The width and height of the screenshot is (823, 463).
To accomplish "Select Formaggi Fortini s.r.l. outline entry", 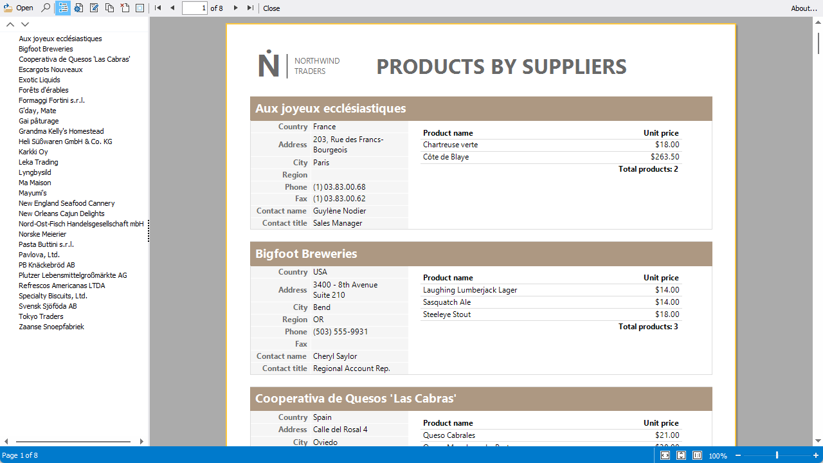I will (x=51, y=100).
